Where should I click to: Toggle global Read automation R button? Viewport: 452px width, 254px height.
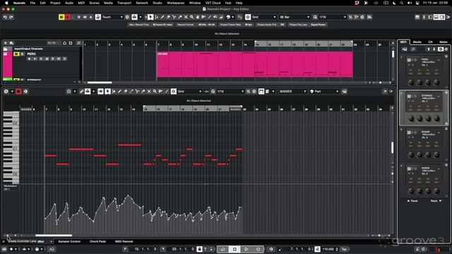(x=79, y=17)
